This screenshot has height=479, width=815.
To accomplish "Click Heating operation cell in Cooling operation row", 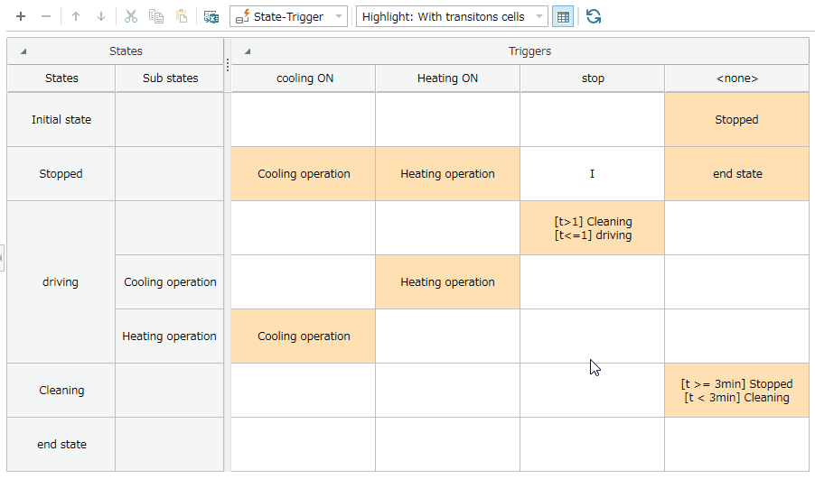I will pos(447,282).
